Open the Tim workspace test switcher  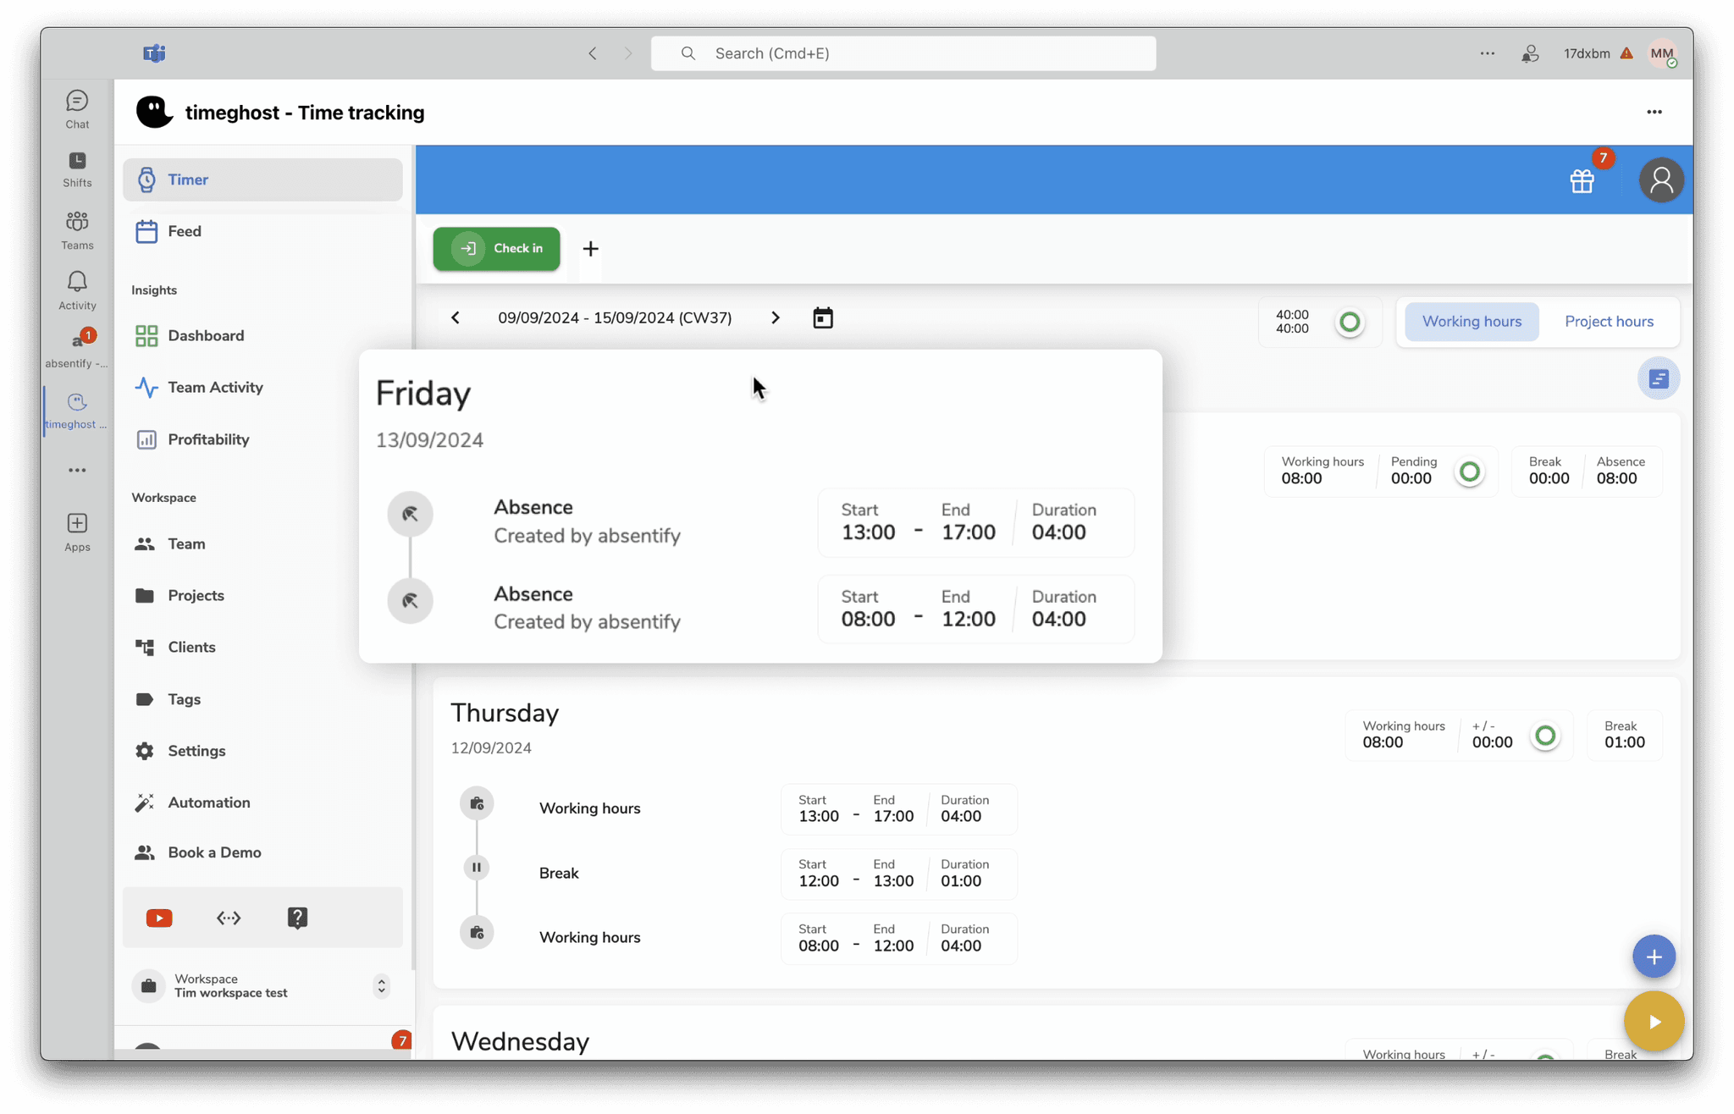click(380, 986)
